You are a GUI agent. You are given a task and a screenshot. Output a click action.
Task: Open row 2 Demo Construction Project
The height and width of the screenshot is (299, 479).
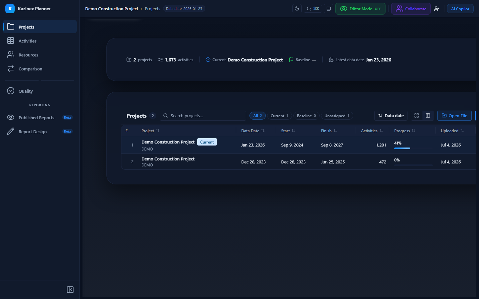[168, 159]
